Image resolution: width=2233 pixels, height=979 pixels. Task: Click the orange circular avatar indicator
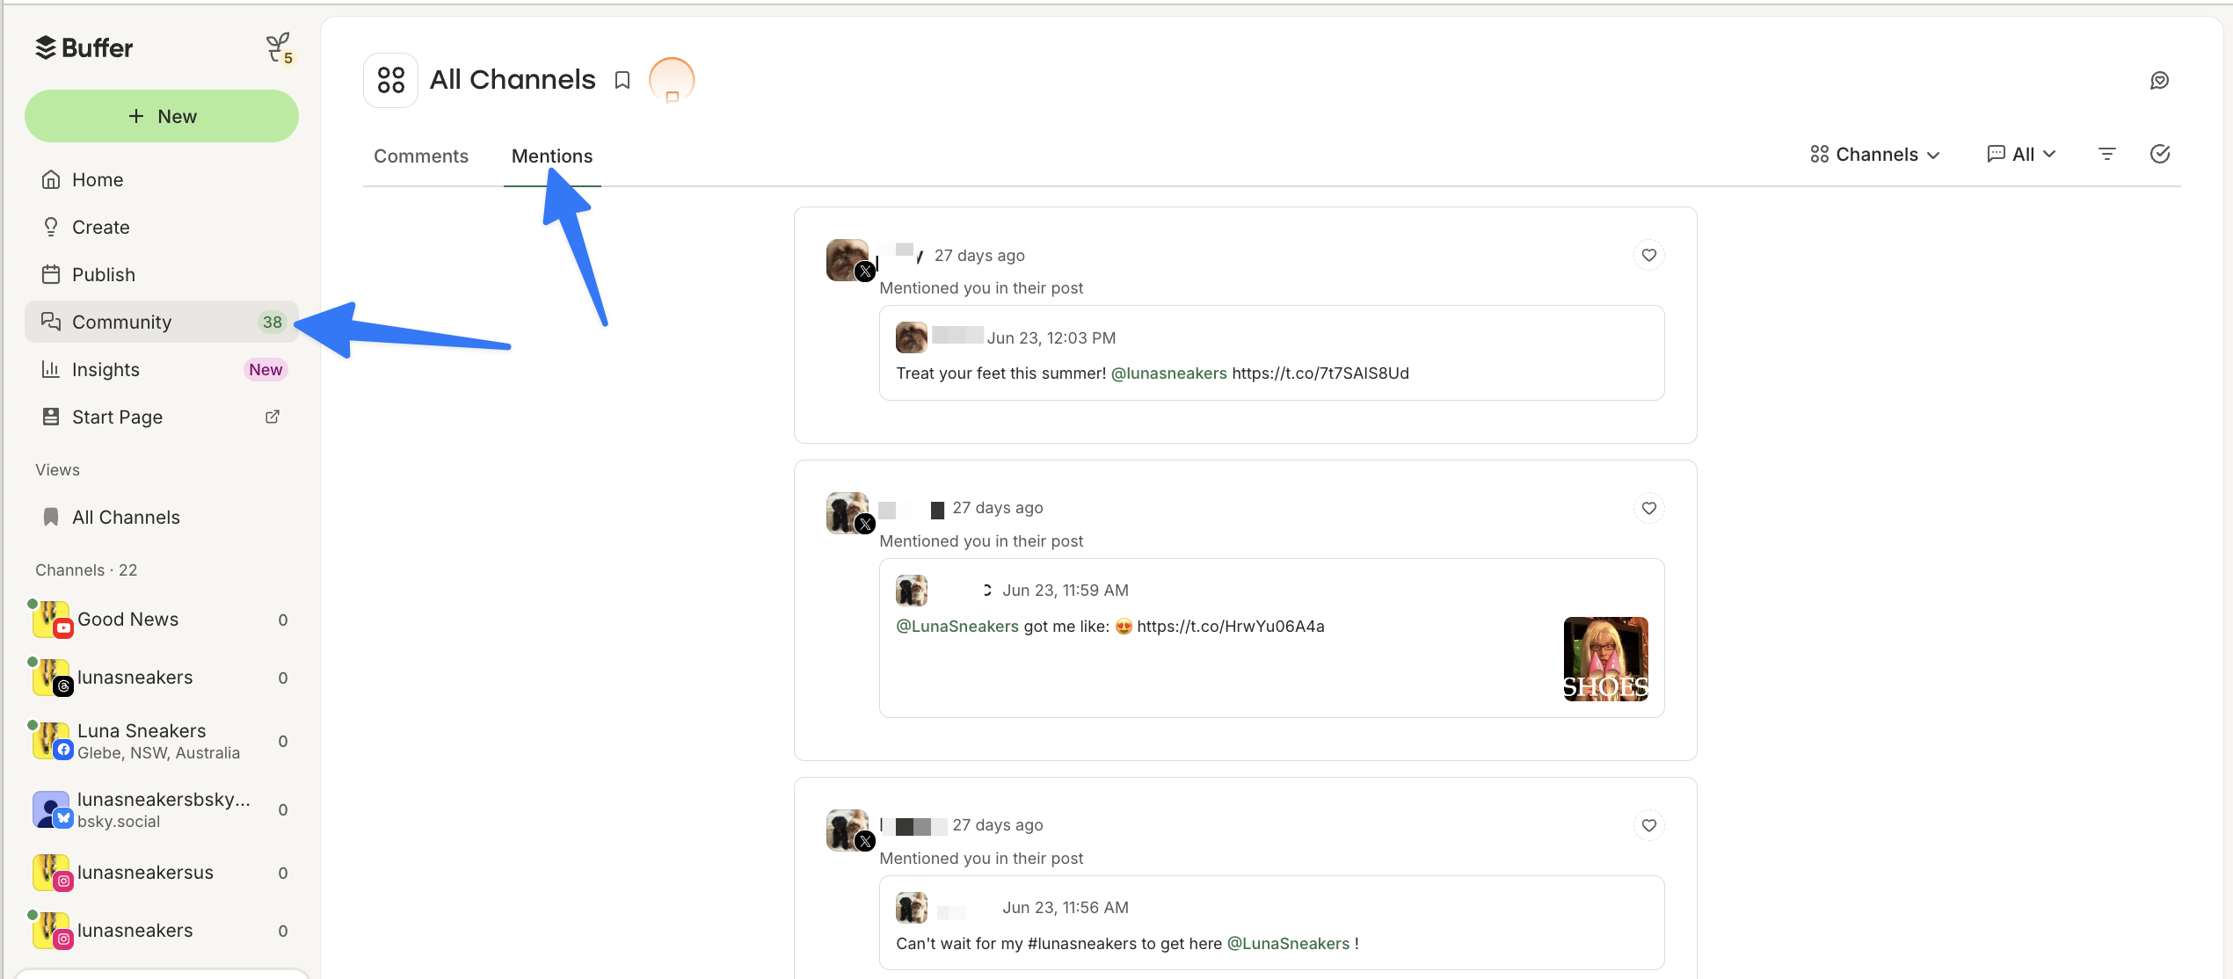click(672, 80)
